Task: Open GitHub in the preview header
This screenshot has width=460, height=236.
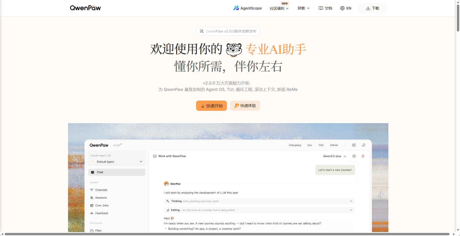Action: pyautogui.click(x=334, y=145)
